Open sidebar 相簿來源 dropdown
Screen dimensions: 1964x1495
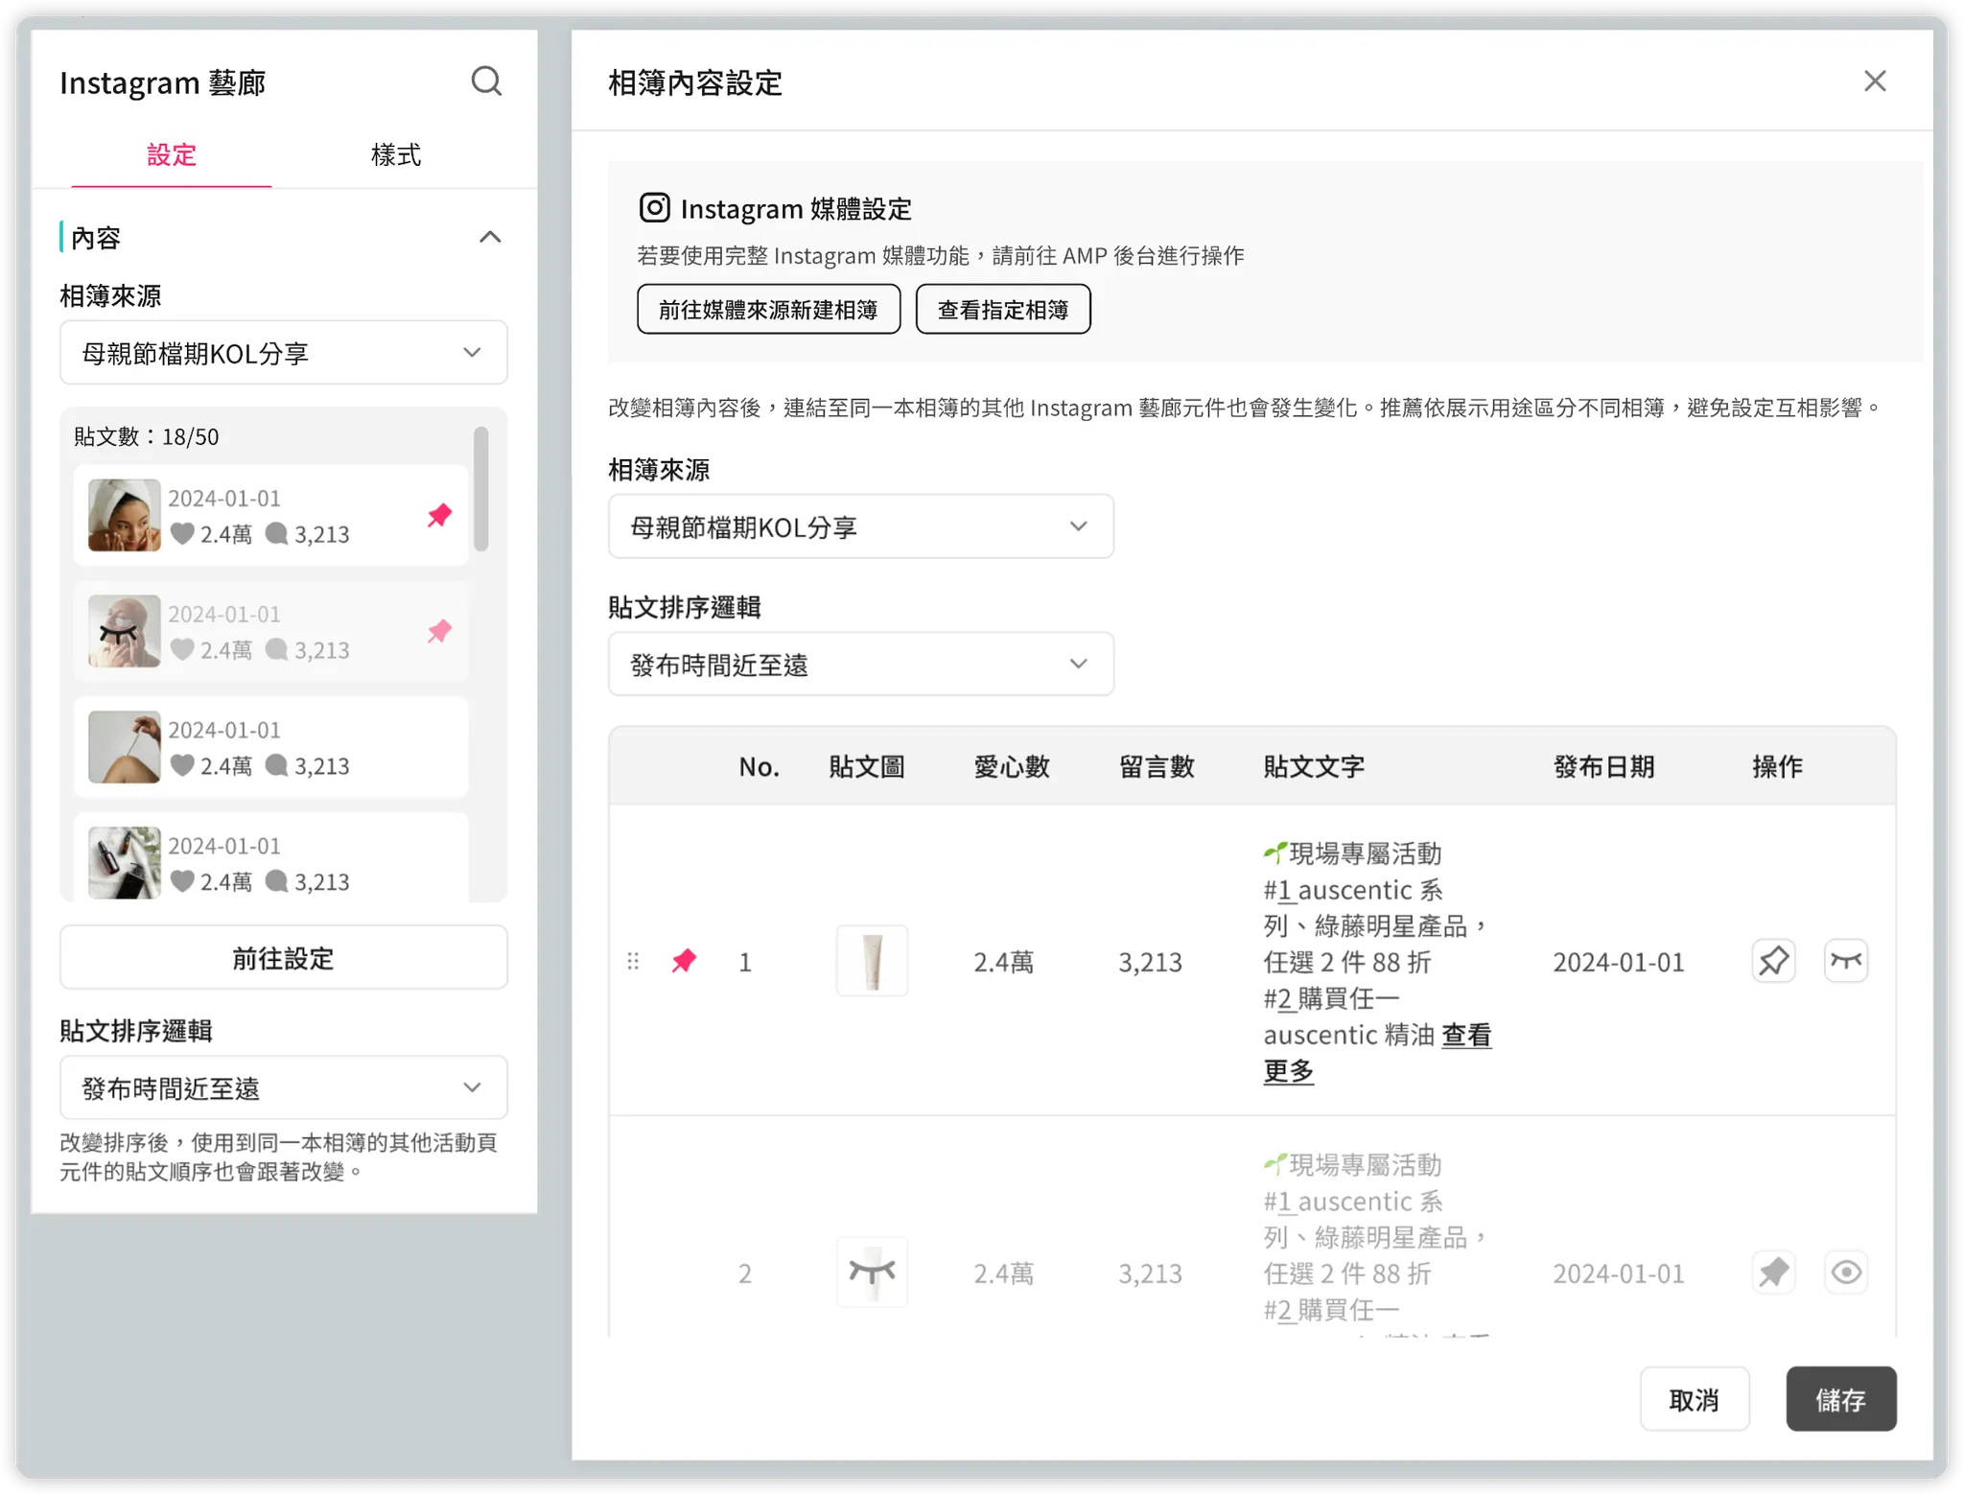[x=284, y=353]
